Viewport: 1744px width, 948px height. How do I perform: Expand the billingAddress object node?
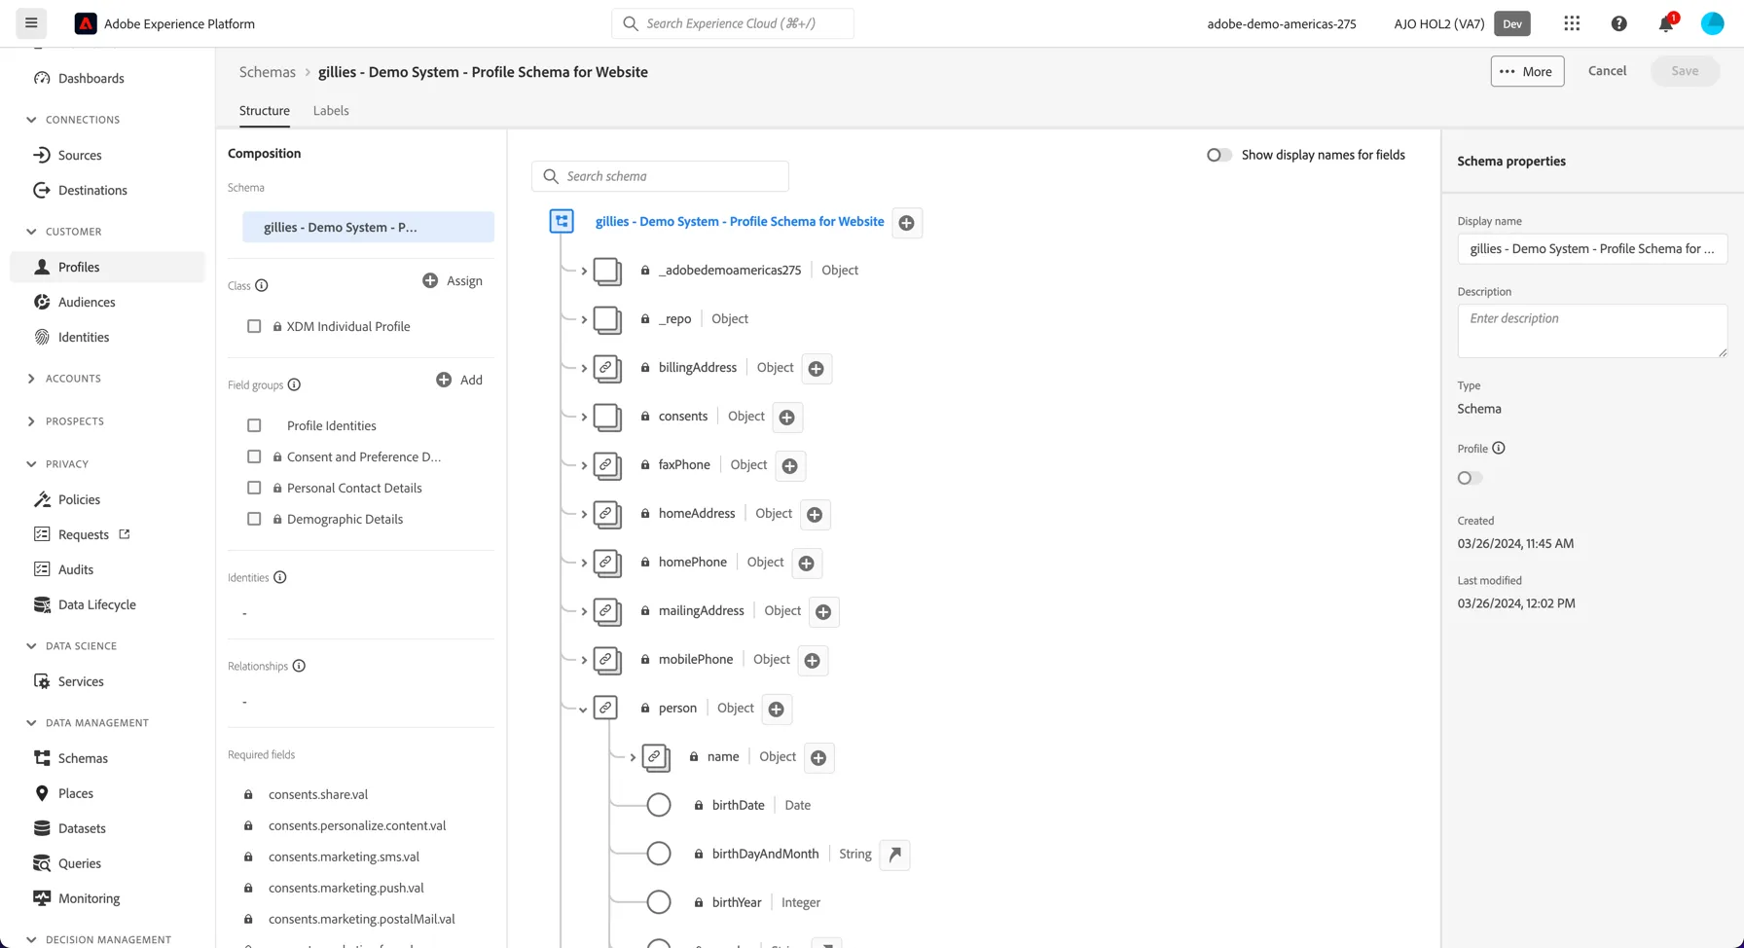click(x=584, y=368)
